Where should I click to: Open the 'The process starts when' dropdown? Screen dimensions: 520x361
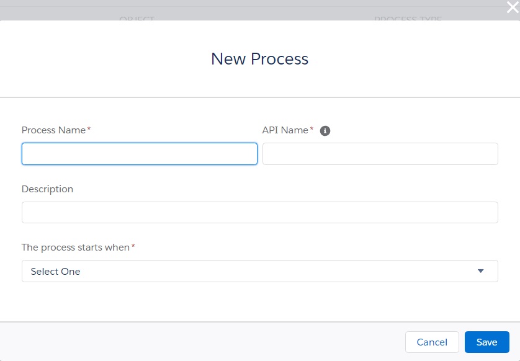click(x=260, y=271)
